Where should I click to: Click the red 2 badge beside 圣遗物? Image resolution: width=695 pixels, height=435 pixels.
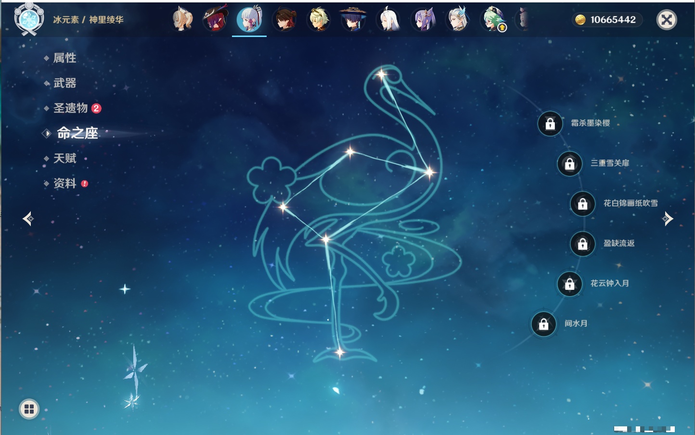coord(96,108)
